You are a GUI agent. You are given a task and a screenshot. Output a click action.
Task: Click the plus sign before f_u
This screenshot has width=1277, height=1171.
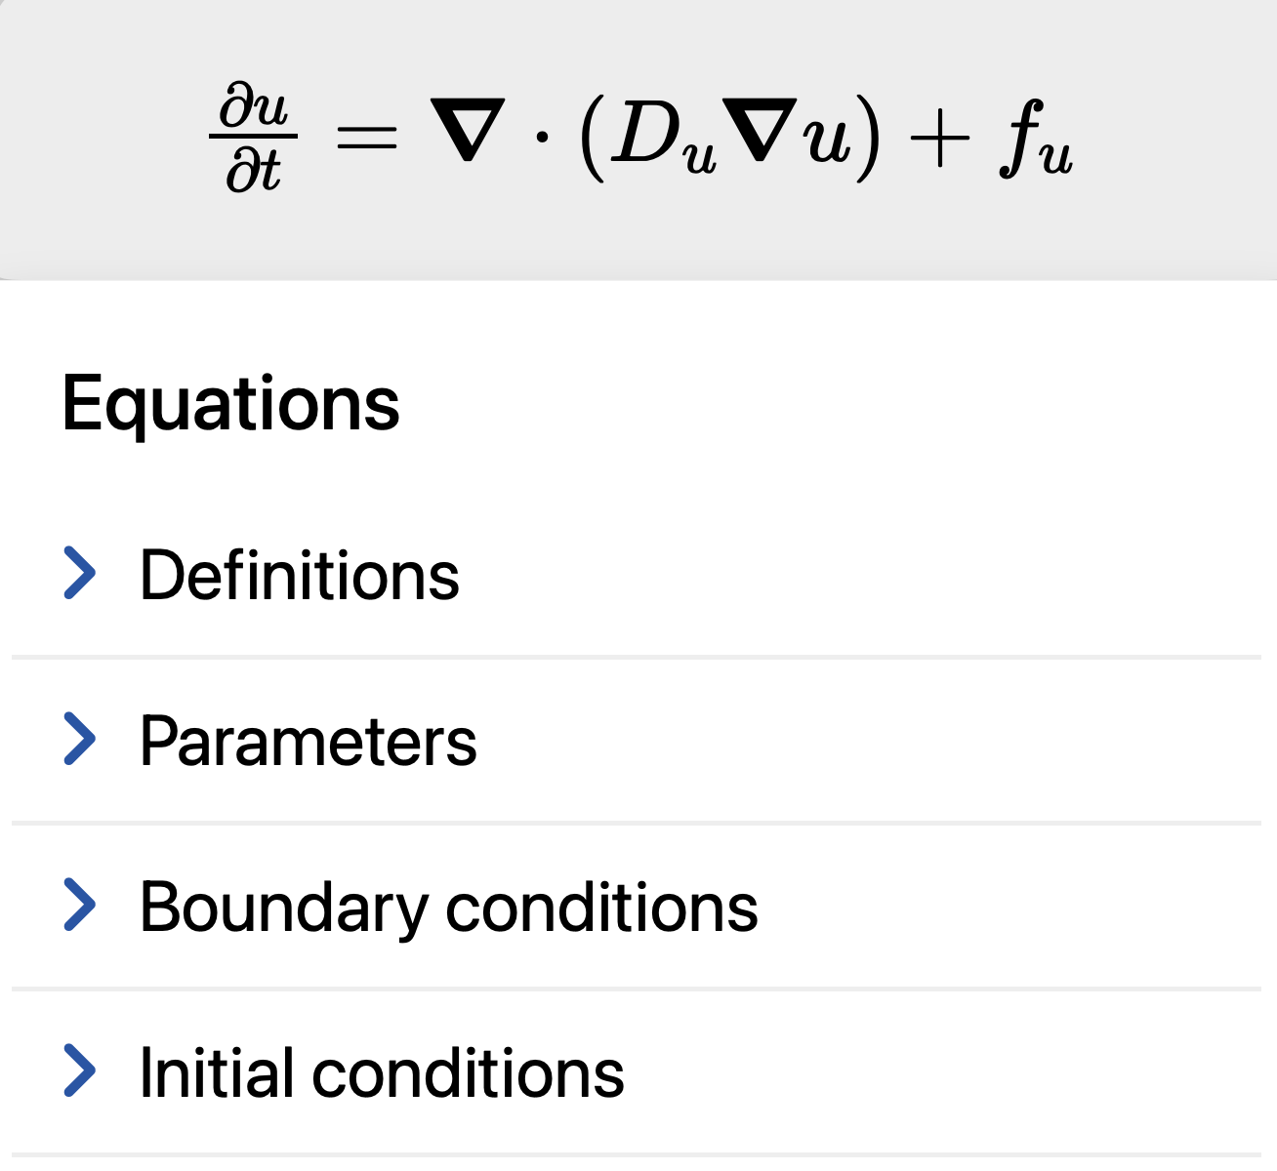[x=938, y=139]
